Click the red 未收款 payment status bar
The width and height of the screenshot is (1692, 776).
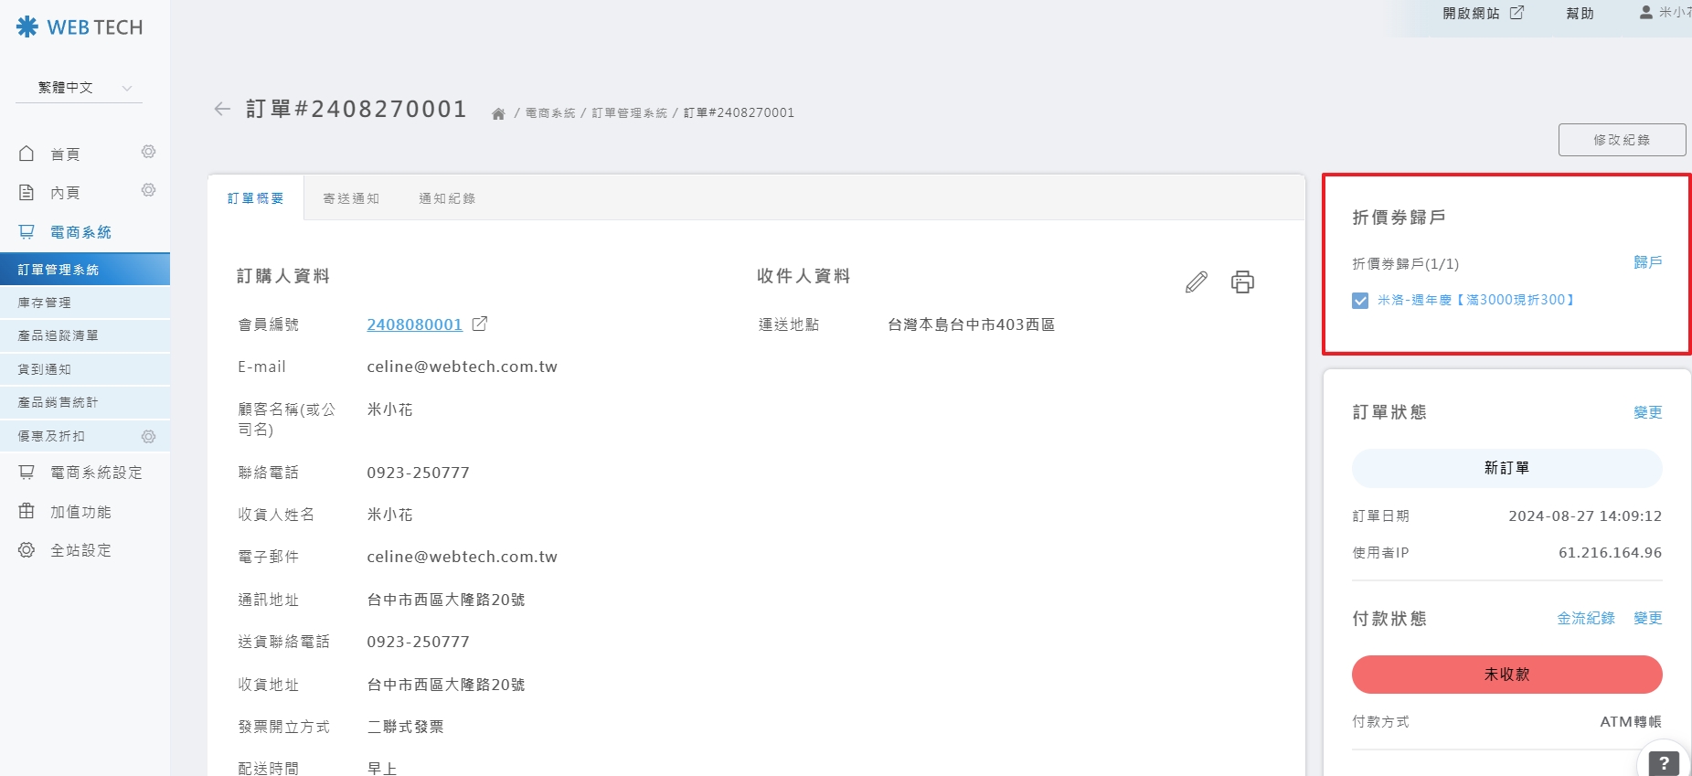[x=1506, y=675]
